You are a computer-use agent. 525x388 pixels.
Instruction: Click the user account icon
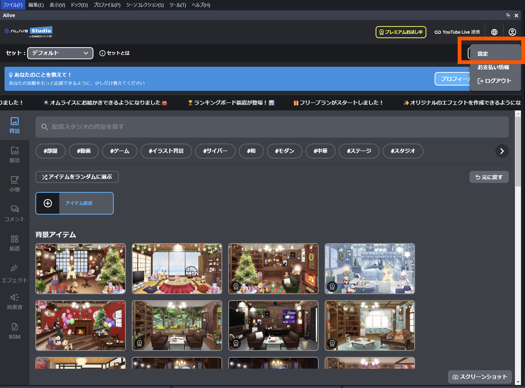pyautogui.click(x=512, y=32)
